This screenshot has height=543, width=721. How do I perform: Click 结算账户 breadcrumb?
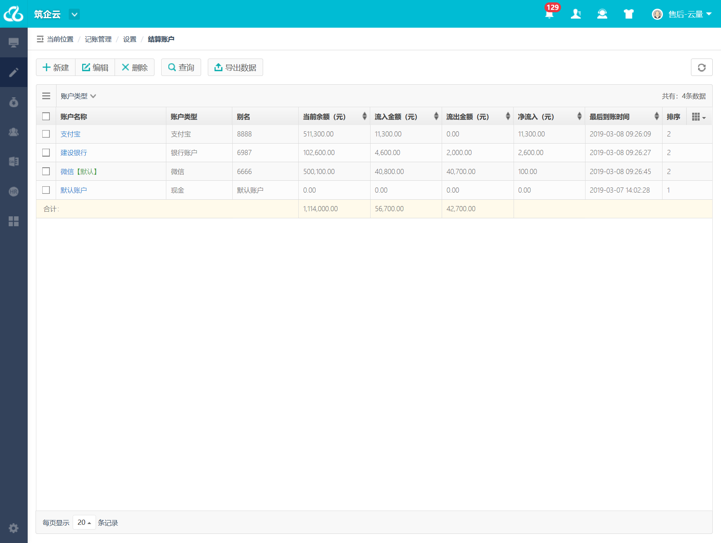[161, 39]
